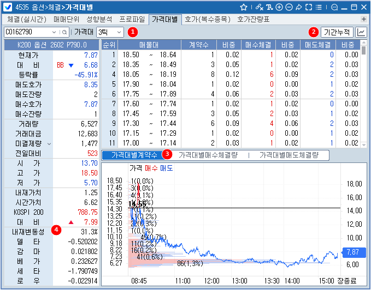The height and width of the screenshot is (290, 371).
Task: Expand the 미결제량 chevron
Action: pyautogui.click(x=50, y=144)
